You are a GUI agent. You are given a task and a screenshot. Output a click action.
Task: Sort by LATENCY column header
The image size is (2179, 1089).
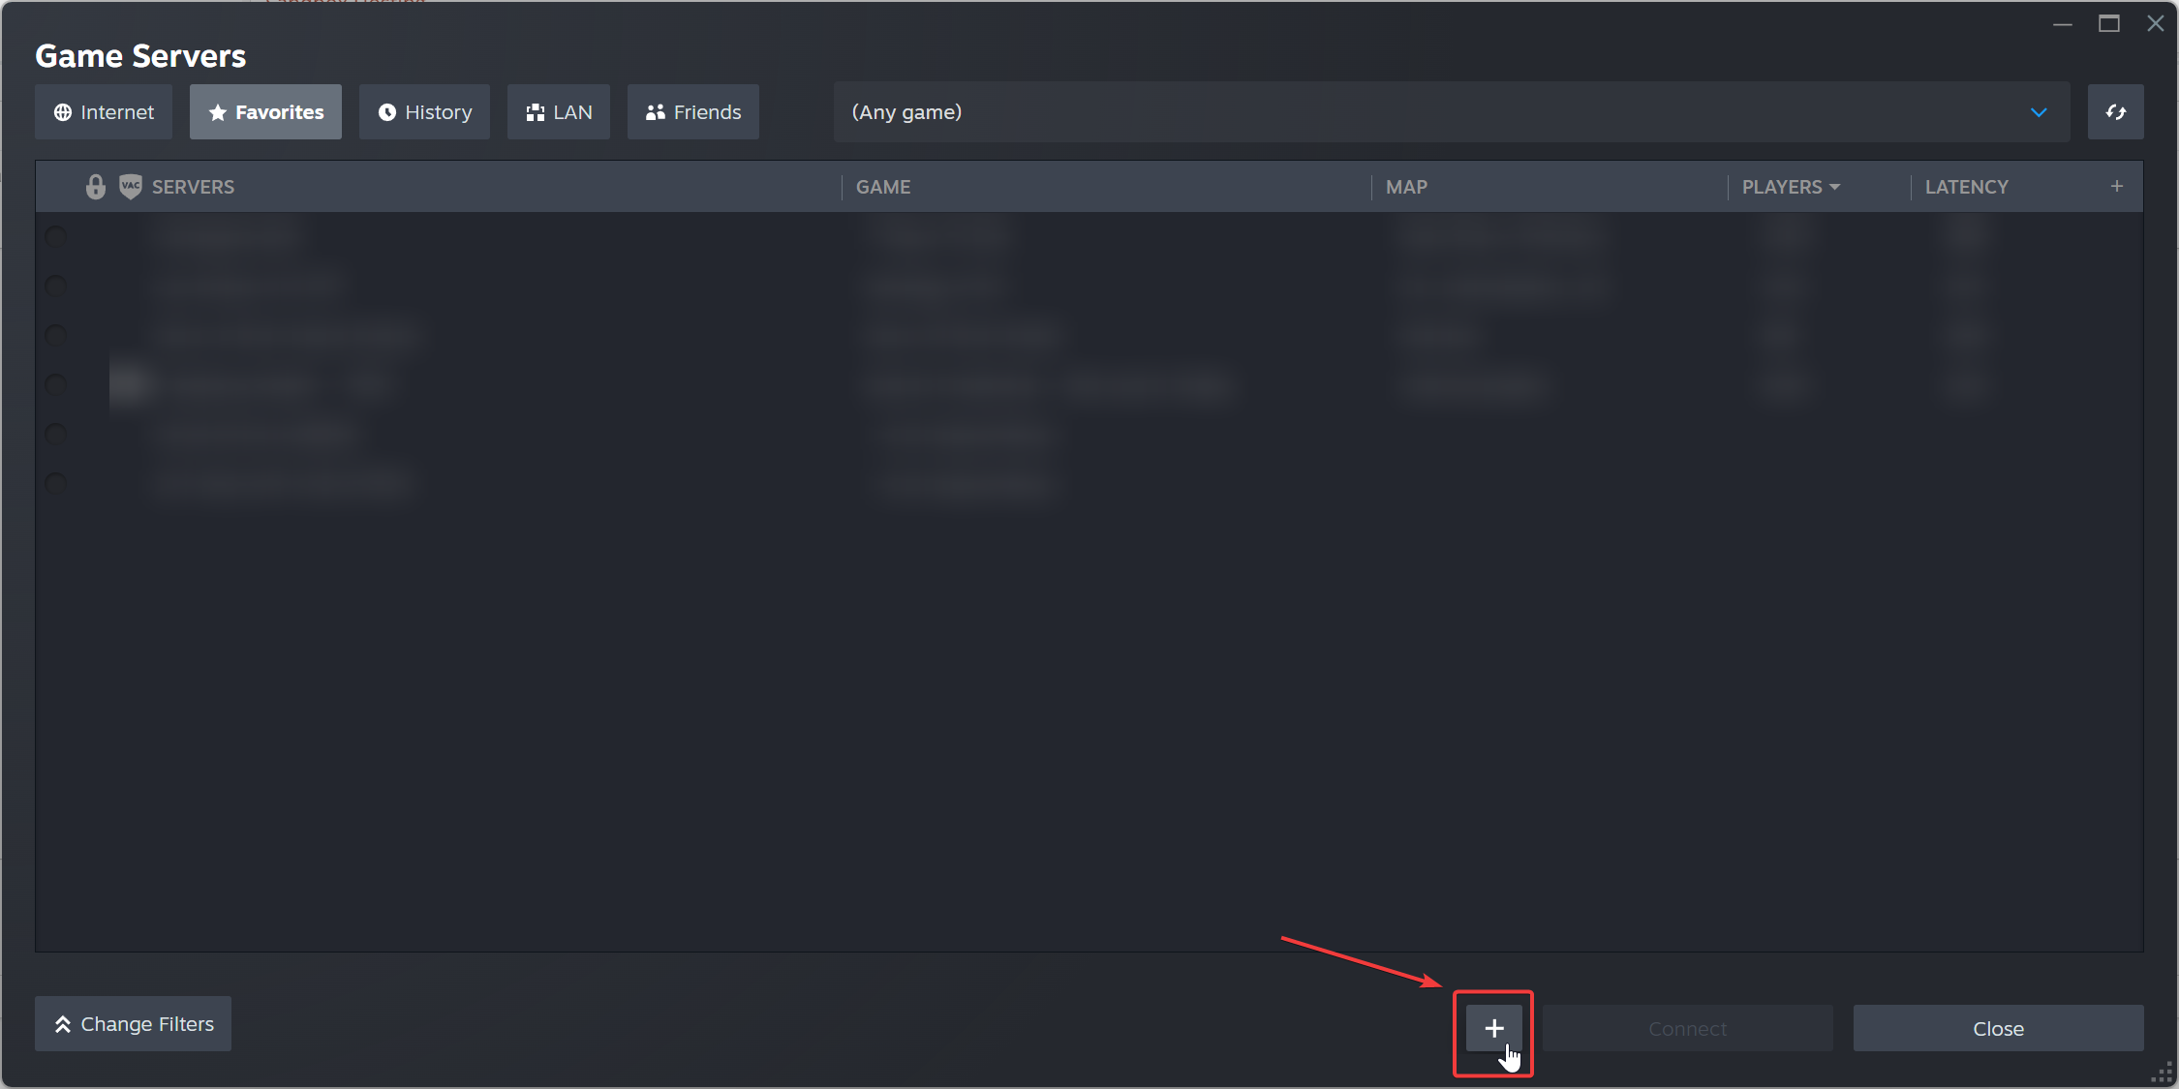click(x=1967, y=187)
